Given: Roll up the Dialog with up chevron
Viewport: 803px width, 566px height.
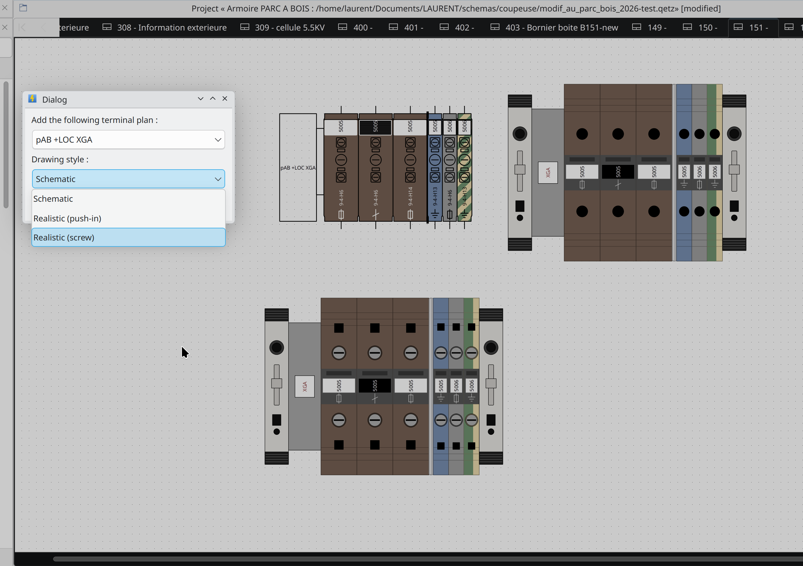Looking at the screenshot, I should [213, 99].
